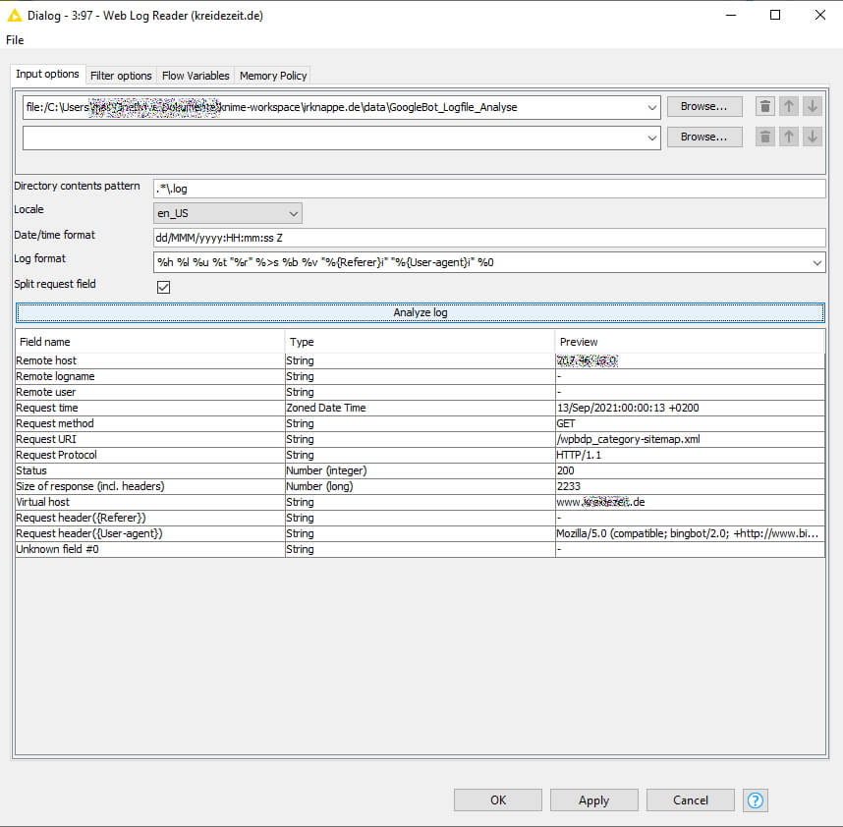Click the GET preview cell

point(690,423)
